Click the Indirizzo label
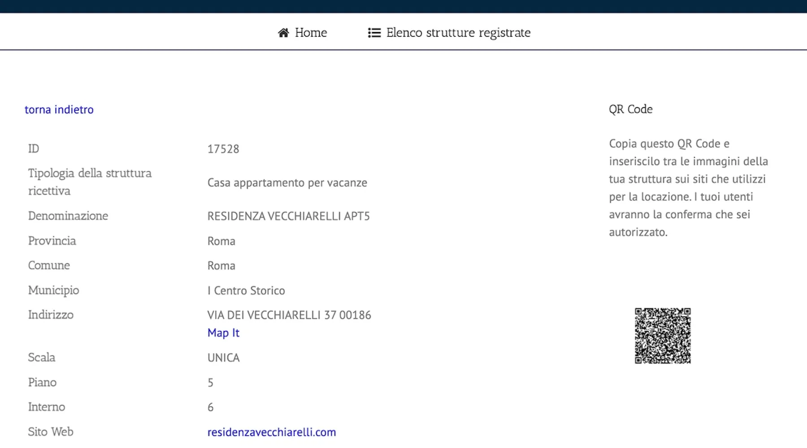 point(51,315)
